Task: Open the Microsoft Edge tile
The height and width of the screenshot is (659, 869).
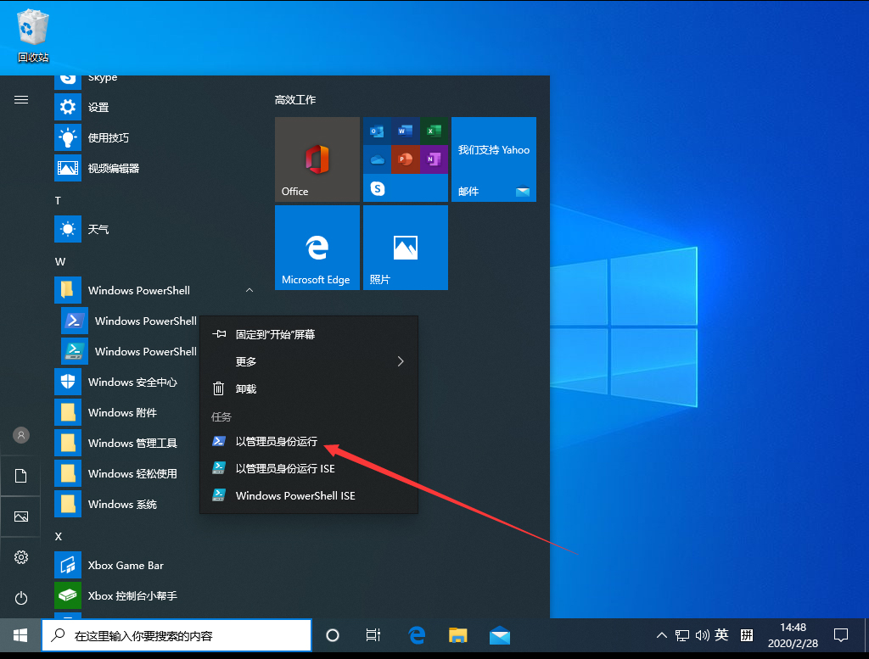Action: pos(317,247)
